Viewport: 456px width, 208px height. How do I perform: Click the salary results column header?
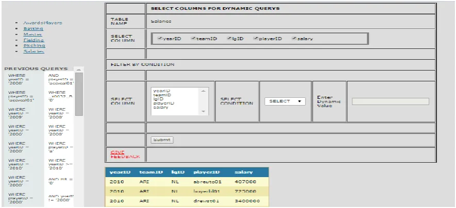[244, 172]
